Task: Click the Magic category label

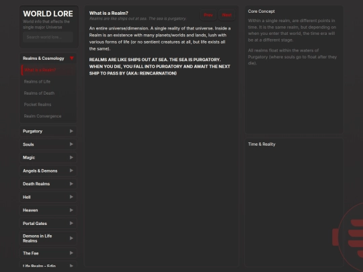Action: click(x=29, y=158)
